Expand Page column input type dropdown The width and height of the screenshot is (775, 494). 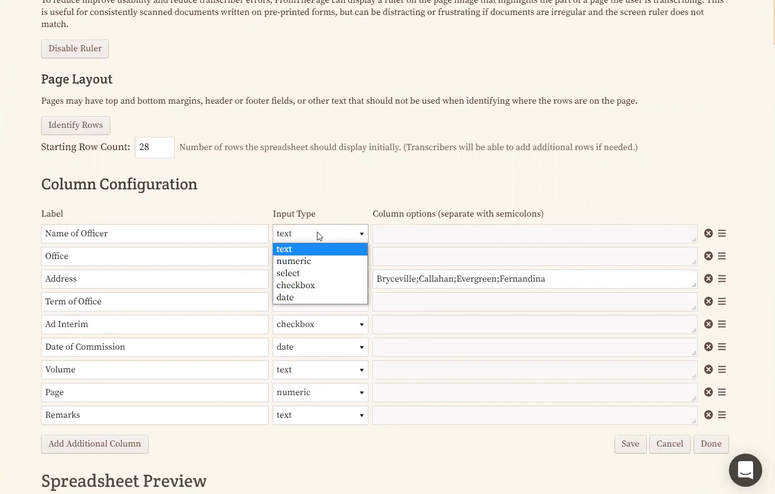pyautogui.click(x=320, y=392)
